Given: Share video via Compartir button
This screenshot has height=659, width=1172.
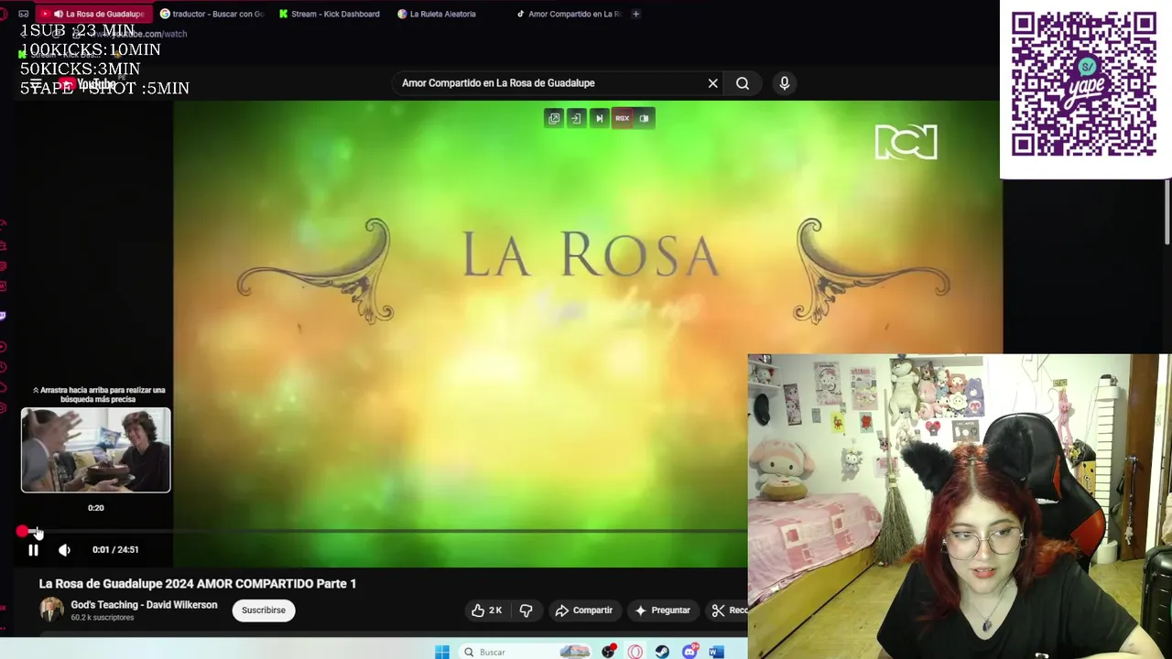Looking at the screenshot, I should point(583,610).
